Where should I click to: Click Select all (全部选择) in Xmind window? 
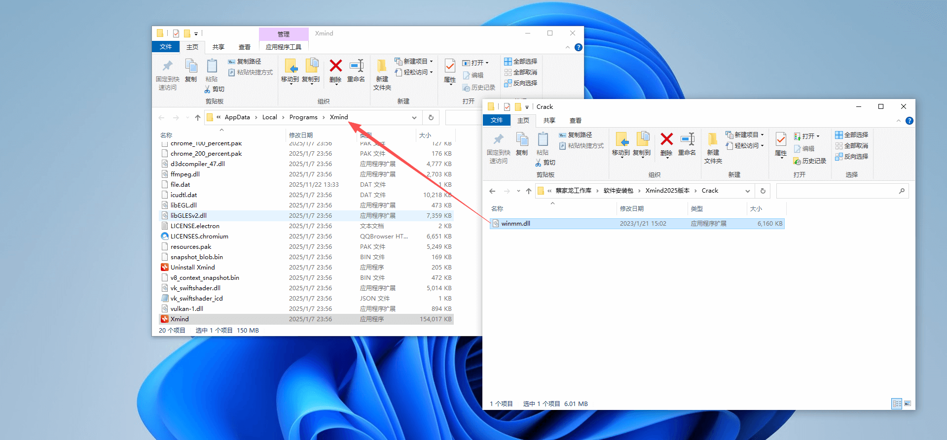pos(521,62)
